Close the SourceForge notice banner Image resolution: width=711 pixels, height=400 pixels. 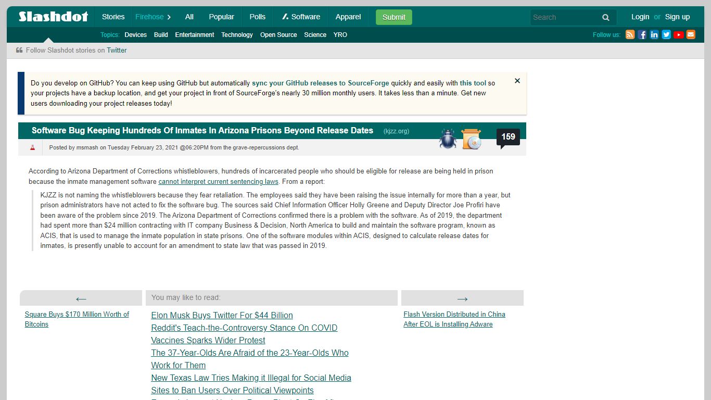[x=517, y=81]
